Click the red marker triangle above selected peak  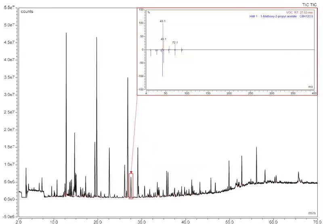pyautogui.click(x=131, y=173)
